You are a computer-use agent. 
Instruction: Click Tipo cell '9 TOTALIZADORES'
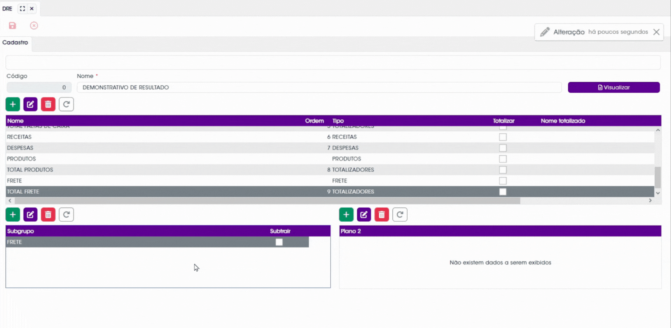click(x=351, y=192)
